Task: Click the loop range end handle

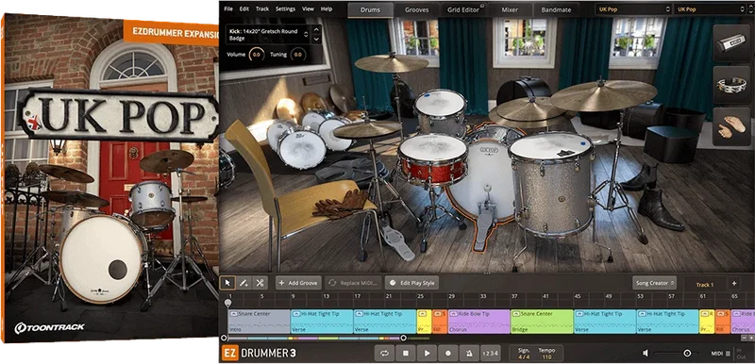Action: (x=404, y=338)
